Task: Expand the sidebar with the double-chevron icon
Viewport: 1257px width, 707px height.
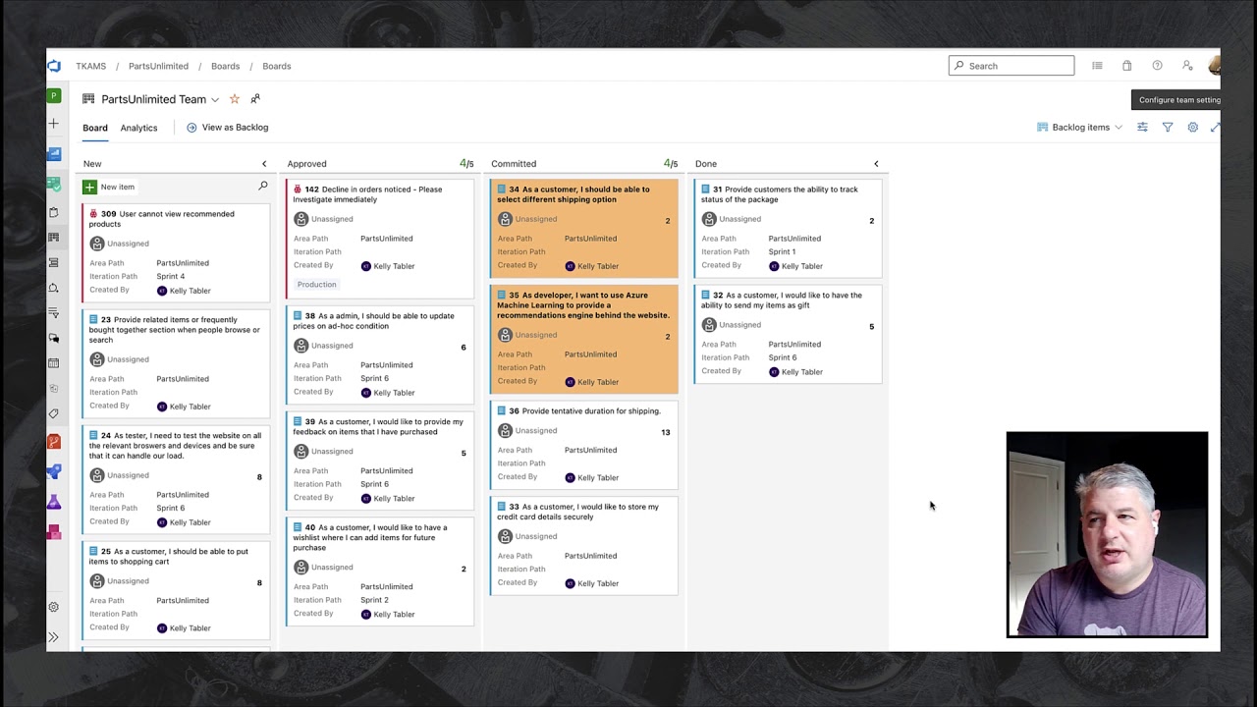Action: (x=54, y=637)
